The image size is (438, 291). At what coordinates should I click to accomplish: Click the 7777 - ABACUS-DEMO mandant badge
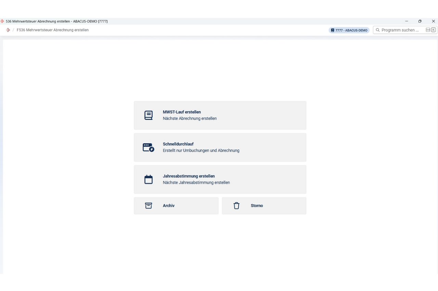349,30
